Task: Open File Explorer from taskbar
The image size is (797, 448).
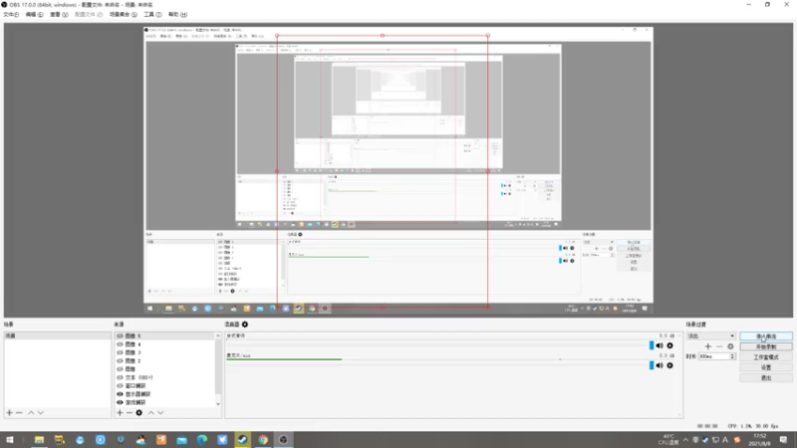Action: coord(39,440)
